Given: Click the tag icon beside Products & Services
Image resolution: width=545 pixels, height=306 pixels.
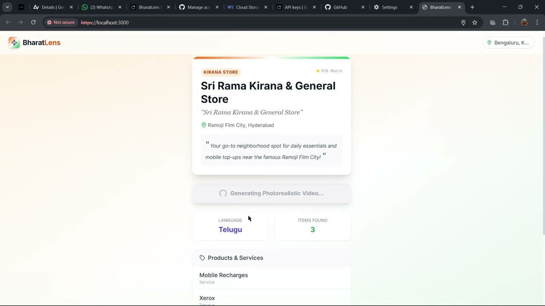Looking at the screenshot, I should pos(202,258).
